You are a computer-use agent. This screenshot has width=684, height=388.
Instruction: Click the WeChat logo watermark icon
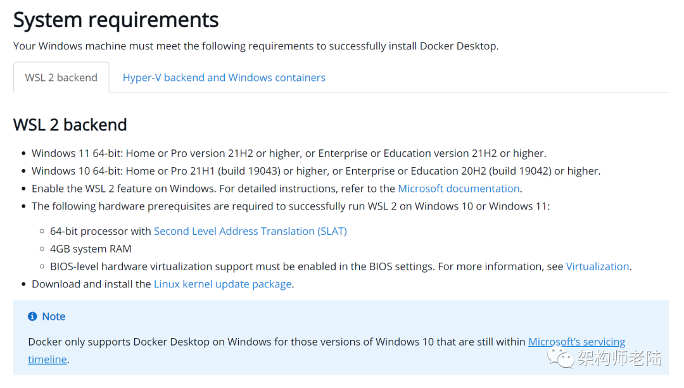click(x=561, y=357)
